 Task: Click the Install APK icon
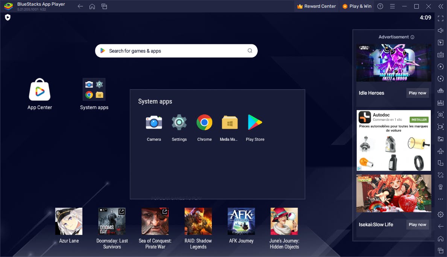(x=441, y=103)
